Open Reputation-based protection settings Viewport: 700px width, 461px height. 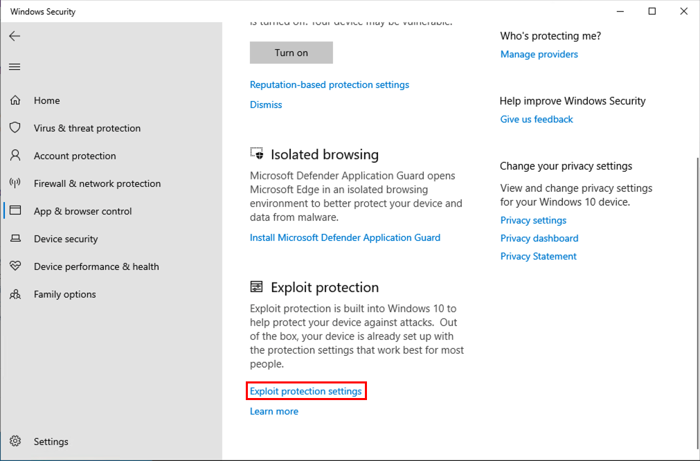point(330,84)
